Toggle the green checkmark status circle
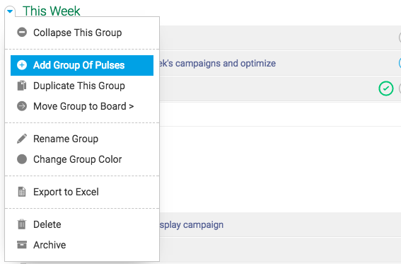This screenshot has width=401, height=264. point(385,88)
